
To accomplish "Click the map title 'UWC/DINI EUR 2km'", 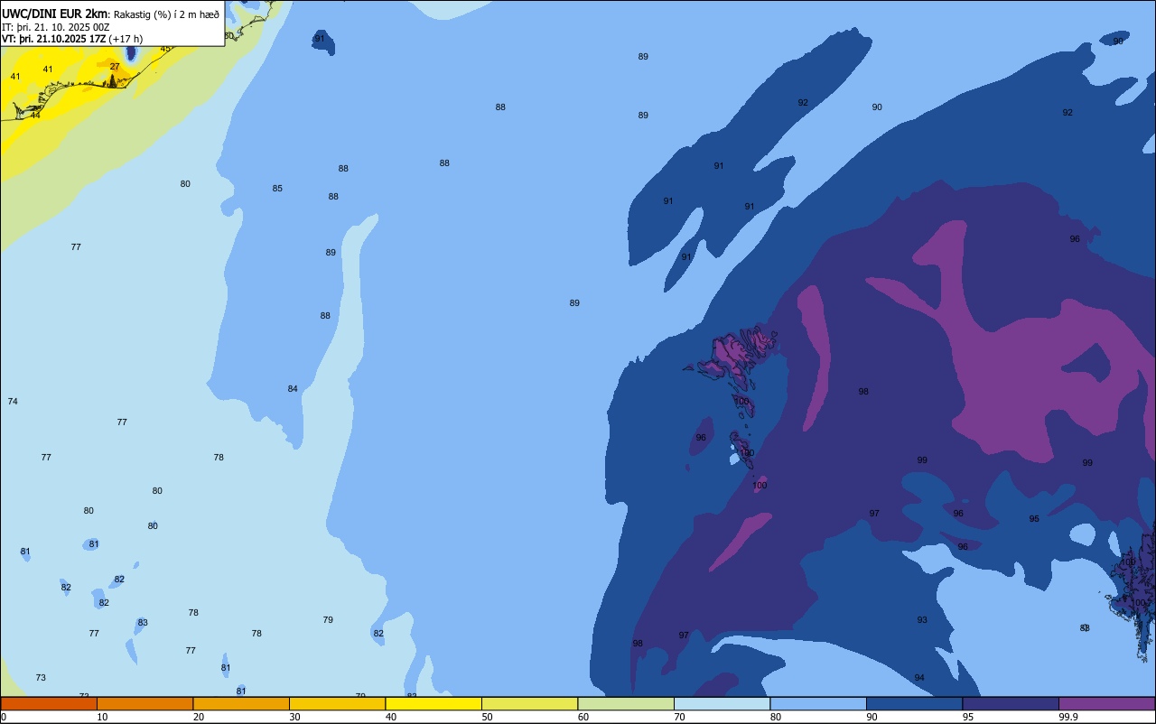I will click(x=54, y=14).
